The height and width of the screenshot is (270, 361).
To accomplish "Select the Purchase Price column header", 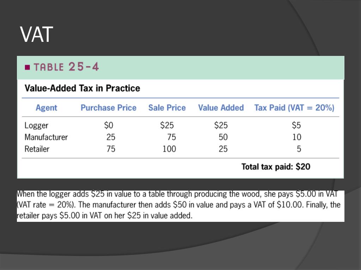I will (x=108, y=108).
